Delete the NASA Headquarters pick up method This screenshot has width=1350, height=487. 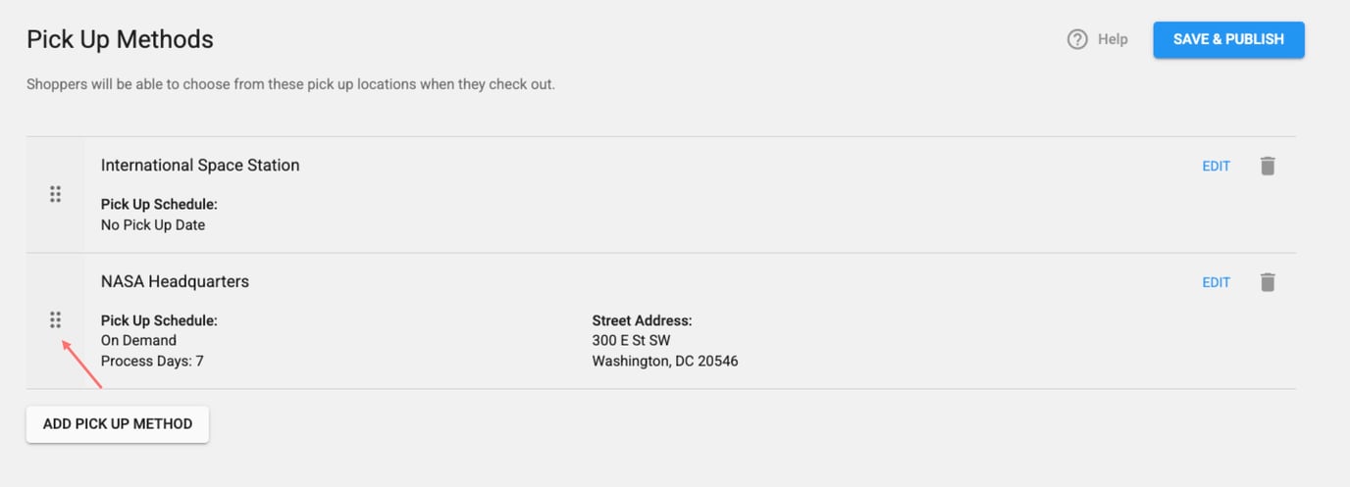(x=1268, y=282)
